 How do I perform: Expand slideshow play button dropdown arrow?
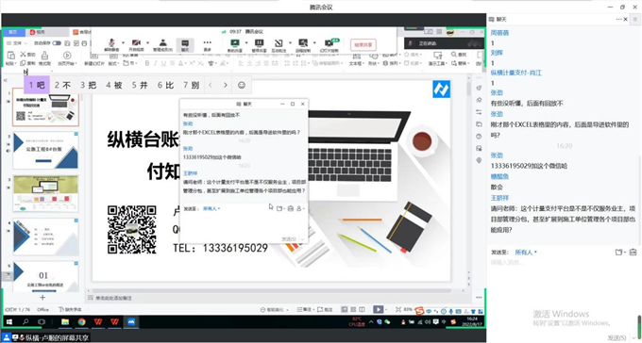tap(387, 309)
